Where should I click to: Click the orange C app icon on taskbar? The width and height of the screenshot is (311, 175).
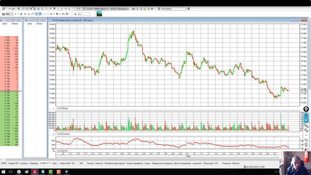[x=59, y=172]
